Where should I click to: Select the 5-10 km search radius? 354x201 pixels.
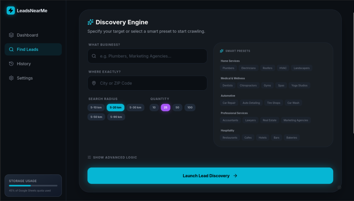[96, 108]
